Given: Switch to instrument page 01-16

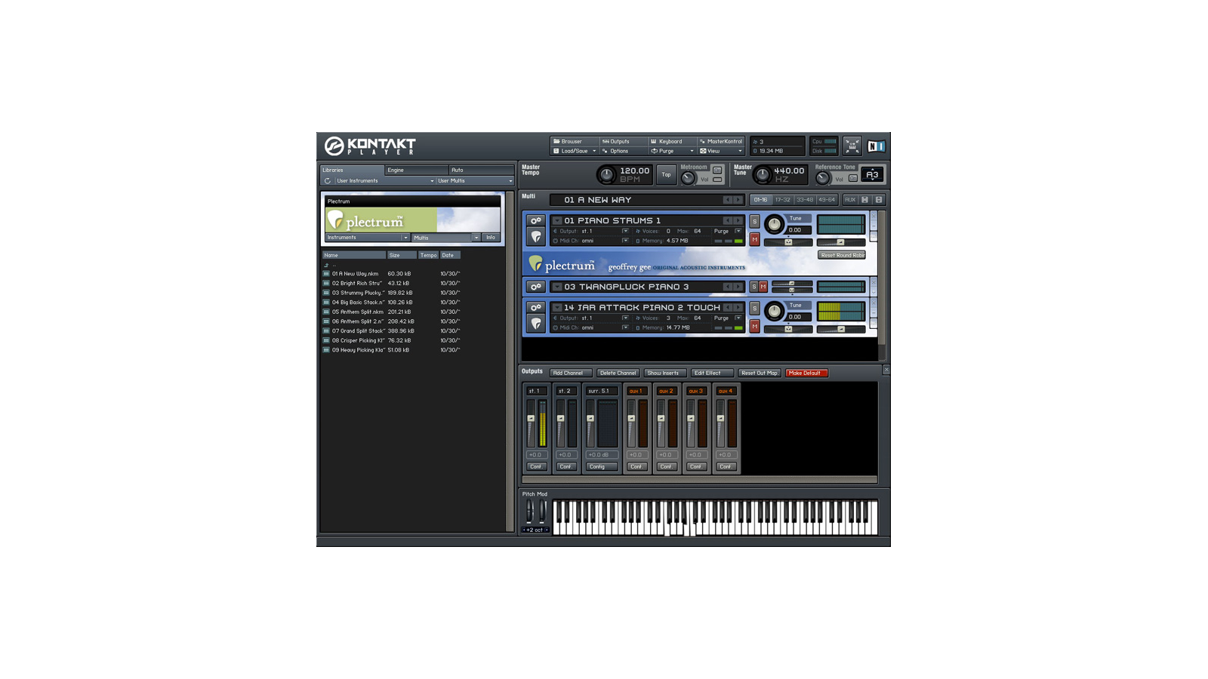Looking at the screenshot, I should 760,200.
